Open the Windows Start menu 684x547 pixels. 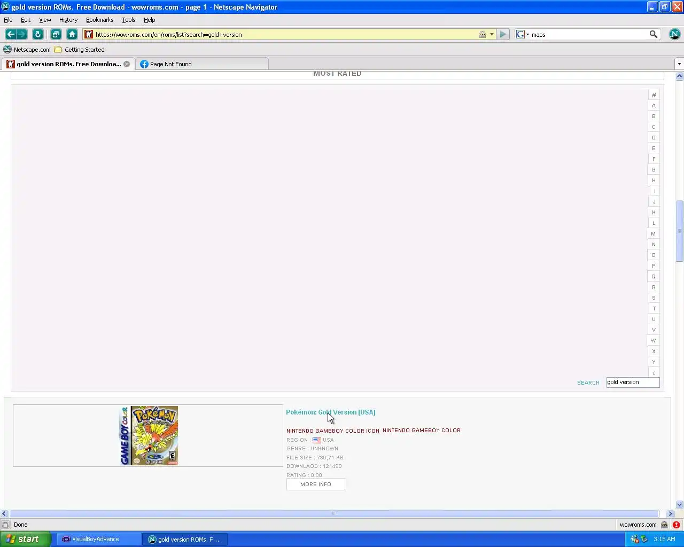[26, 539]
